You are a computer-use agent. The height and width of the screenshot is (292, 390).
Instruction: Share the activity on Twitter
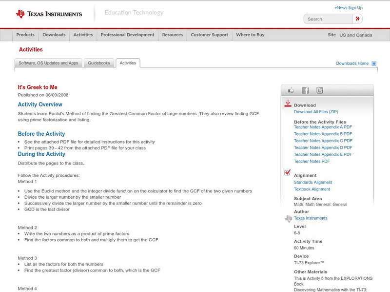[x=319, y=90]
